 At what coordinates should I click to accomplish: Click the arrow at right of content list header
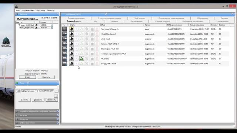coord(233,14)
